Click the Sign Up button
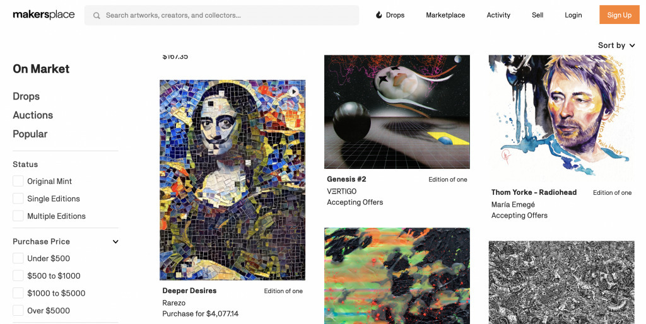This screenshot has width=646, height=324. pyautogui.click(x=620, y=15)
